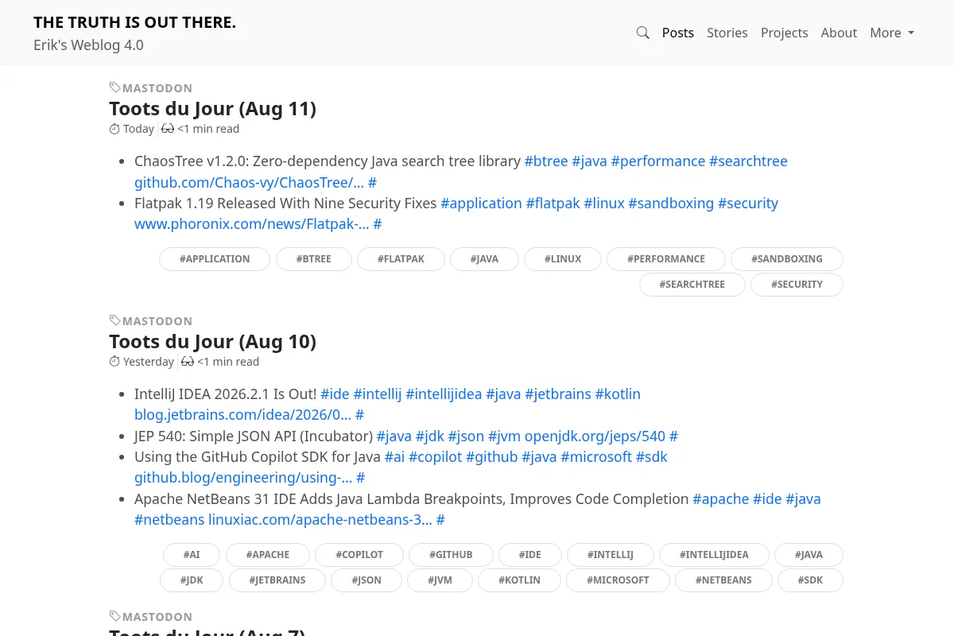Go to the Stories page

click(x=727, y=33)
